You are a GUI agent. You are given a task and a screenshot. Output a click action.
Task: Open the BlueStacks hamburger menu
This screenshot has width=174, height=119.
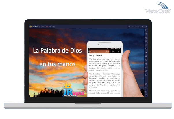click(132, 26)
